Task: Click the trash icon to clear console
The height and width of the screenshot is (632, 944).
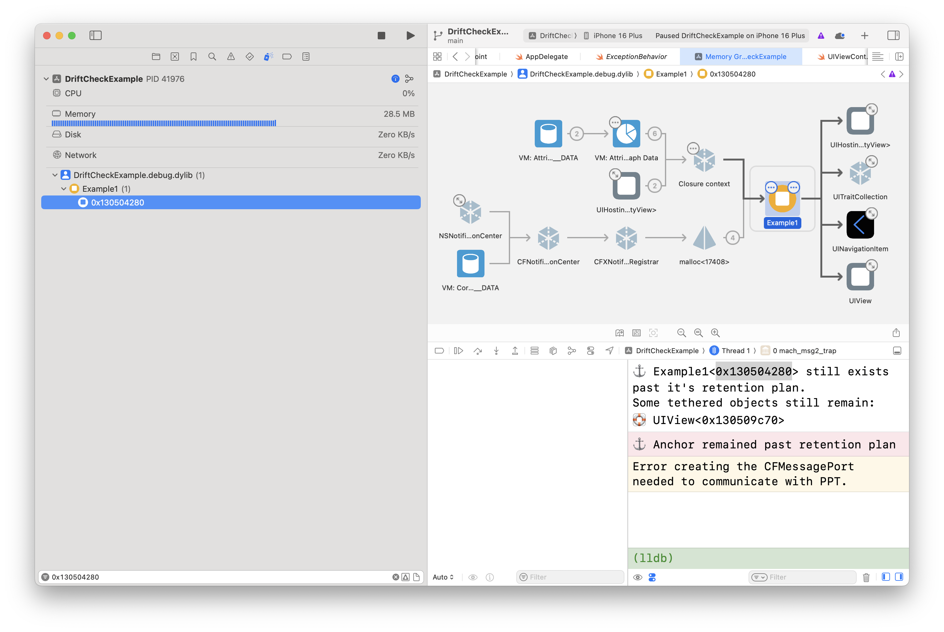Action: click(866, 577)
